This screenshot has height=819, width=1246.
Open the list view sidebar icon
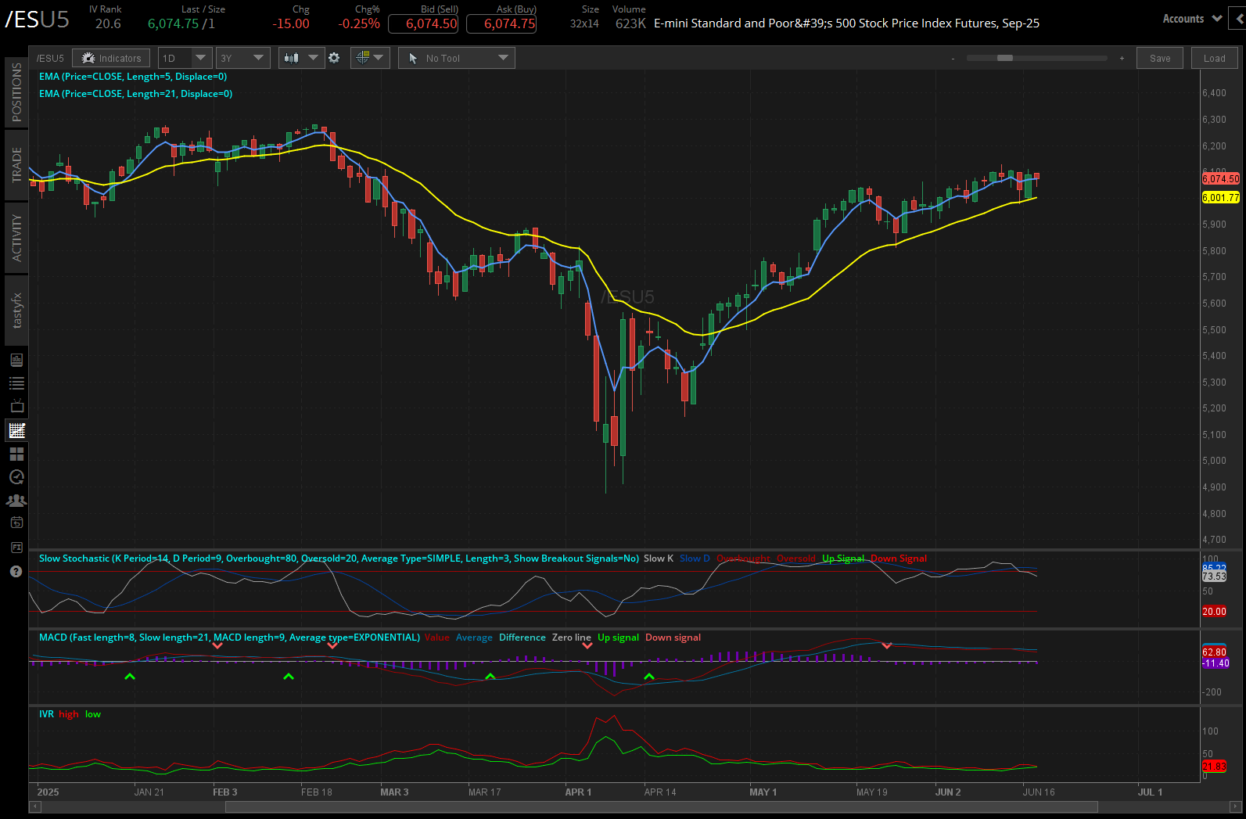pos(16,383)
